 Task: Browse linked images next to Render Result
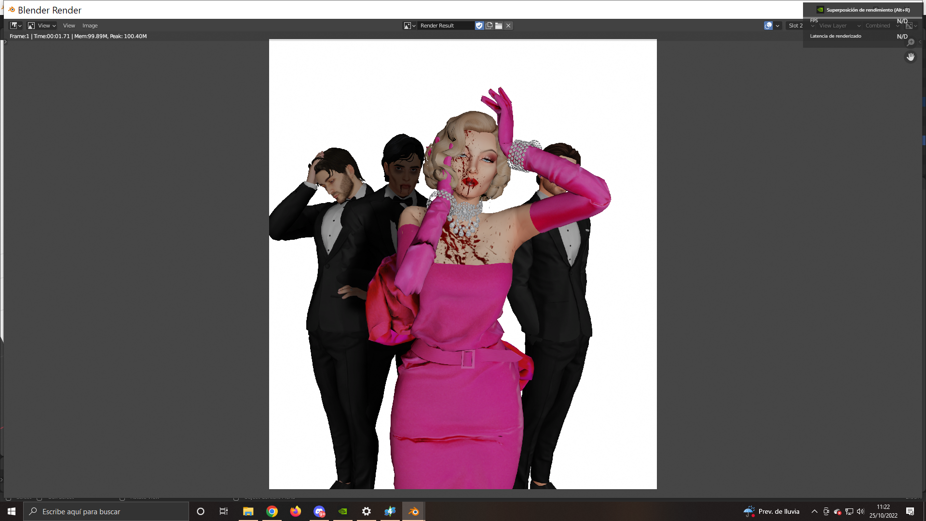pos(409,26)
